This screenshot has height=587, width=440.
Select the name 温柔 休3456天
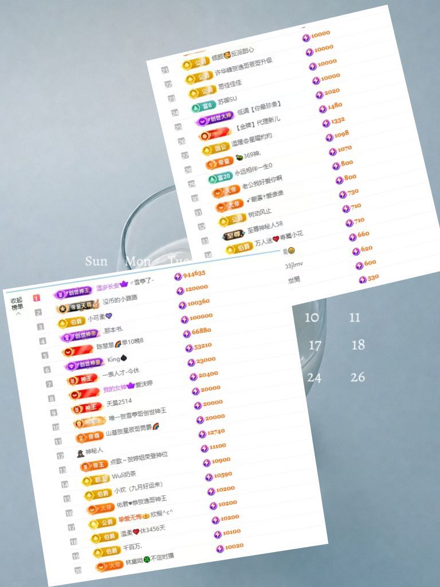143,531
